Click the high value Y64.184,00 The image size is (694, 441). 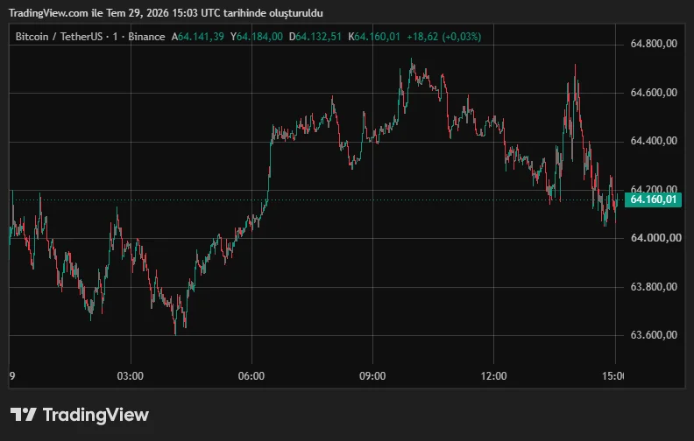pyautogui.click(x=257, y=37)
